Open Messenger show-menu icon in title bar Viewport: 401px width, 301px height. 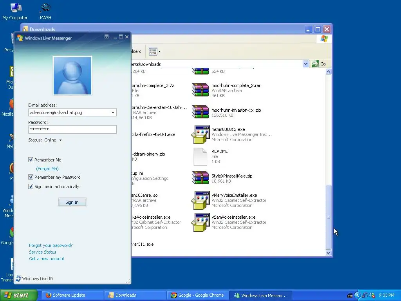[107, 37]
